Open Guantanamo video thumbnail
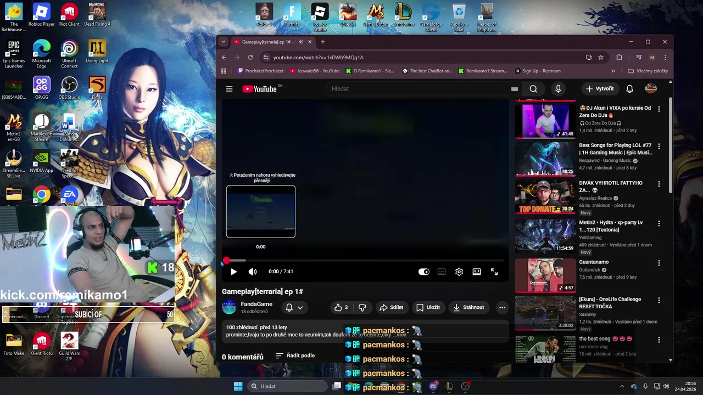Image resolution: width=703 pixels, height=395 pixels. [545, 275]
